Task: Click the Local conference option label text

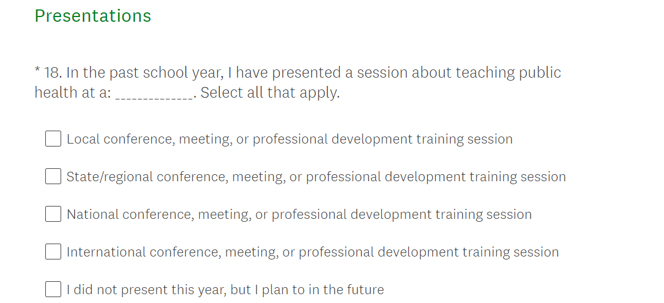Action: (x=289, y=139)
